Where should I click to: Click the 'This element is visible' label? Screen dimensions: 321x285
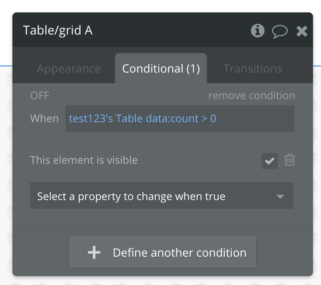pyautogui.click(x=84, y=160)
